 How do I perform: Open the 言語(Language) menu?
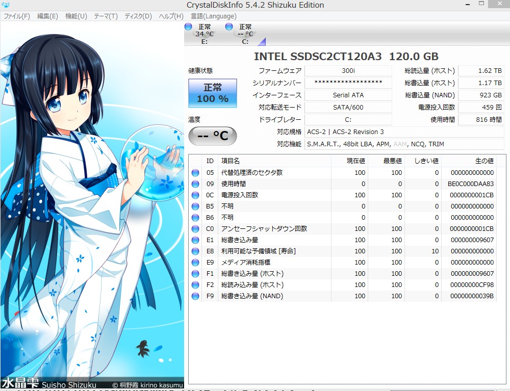tap(213, 16)
